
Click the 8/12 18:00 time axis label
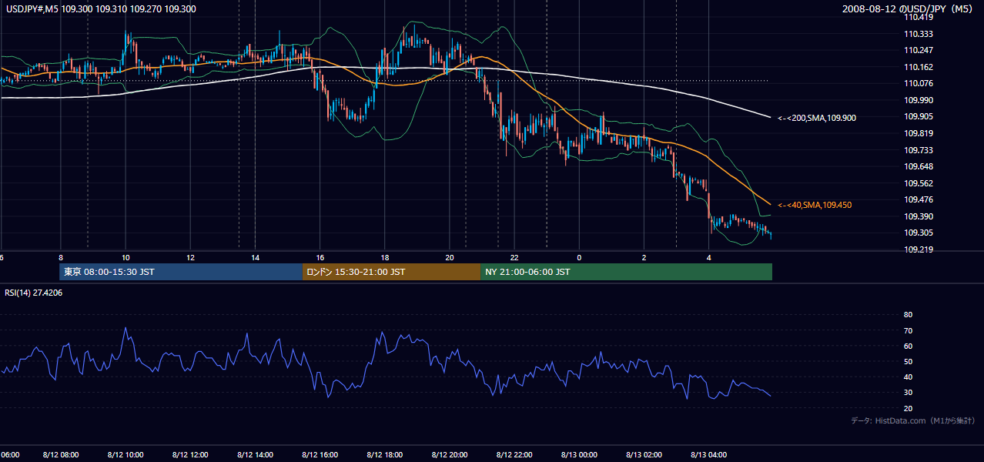(384, 455)
